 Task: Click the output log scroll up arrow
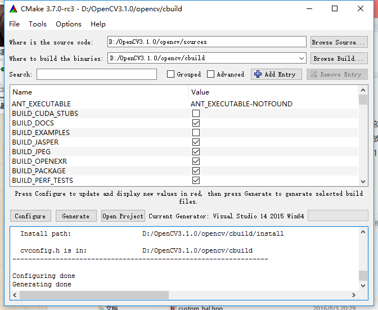pos(363,232)
